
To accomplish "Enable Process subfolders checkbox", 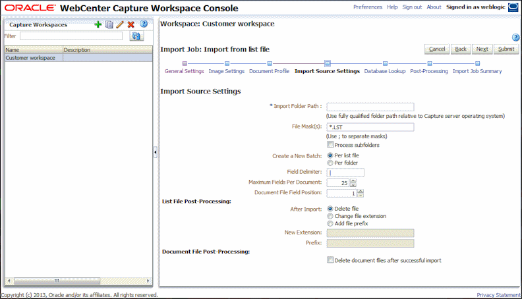I will pyautogui.click(x=330, y=144).
